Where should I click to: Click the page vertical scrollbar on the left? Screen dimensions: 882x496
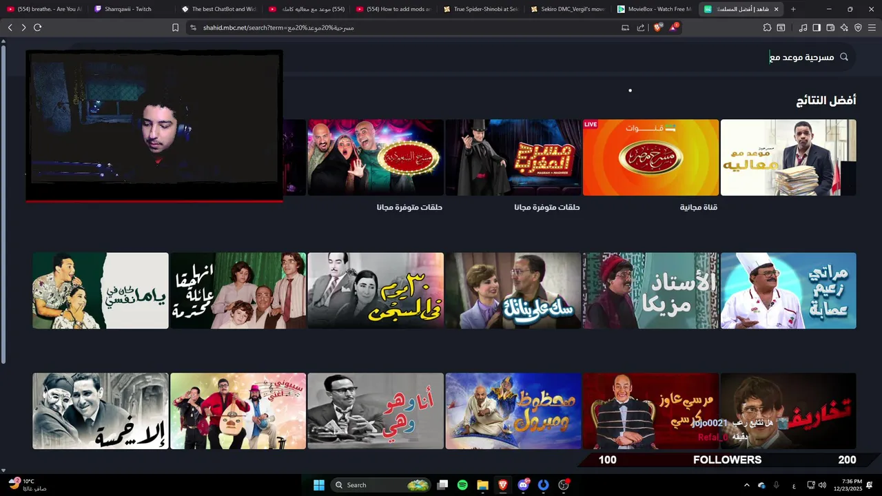pos(3,204)
